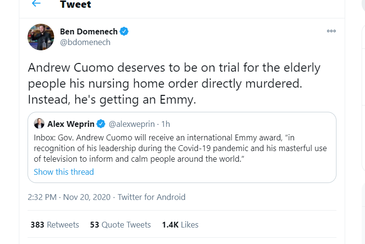Open the three-dot more options menu
This screenshot has width=365, height=244.
331,30
